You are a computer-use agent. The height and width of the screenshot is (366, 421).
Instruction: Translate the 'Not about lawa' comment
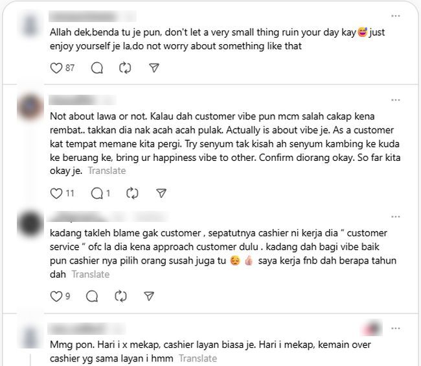pos(107,171)
